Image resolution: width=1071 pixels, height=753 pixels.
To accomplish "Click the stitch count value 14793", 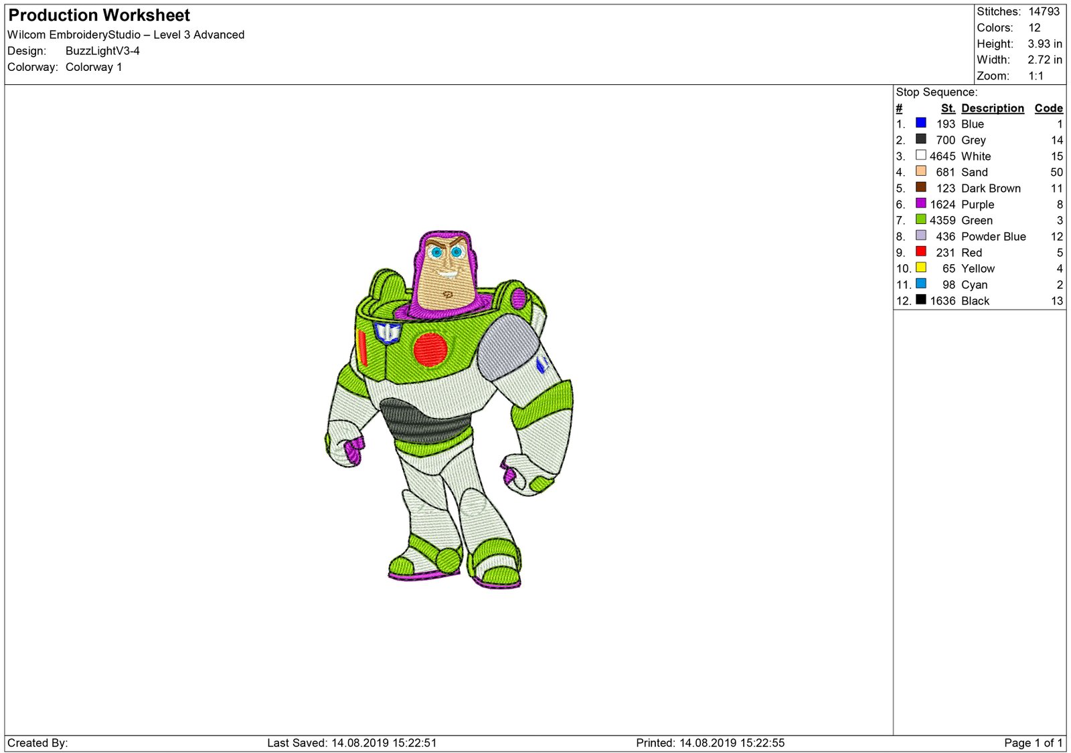I will tap(1044, 11).
